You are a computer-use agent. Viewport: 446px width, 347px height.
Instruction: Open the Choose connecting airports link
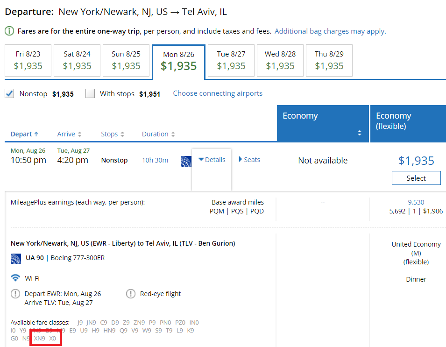[x=218, y=93]
